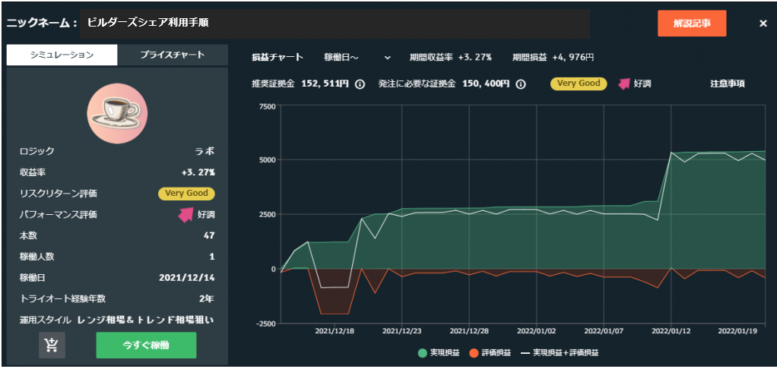The width and height of the screenshot is (777, 369).
Task: Click Very Good badge in left panel
Action: pyautogui.click(x=186, y=194)
